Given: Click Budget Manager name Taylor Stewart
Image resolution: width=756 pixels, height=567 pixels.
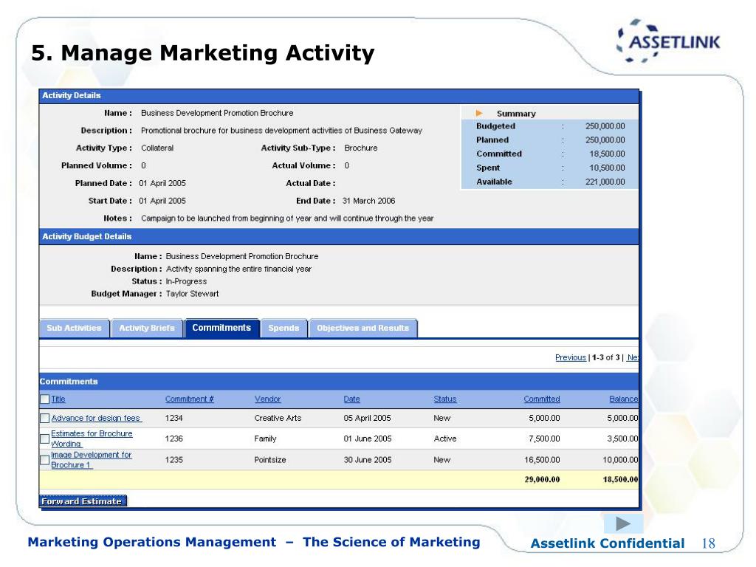Looking at the screenshot, I should click(193, 294).
